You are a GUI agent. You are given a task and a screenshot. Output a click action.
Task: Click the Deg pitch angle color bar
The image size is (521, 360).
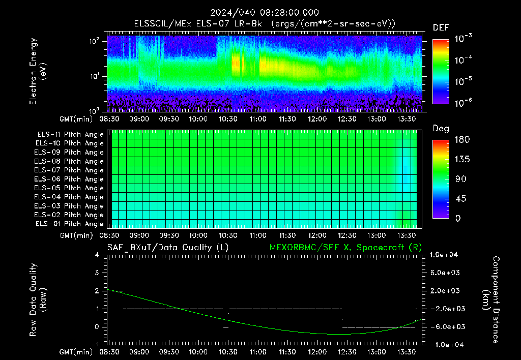pos(441,179)
